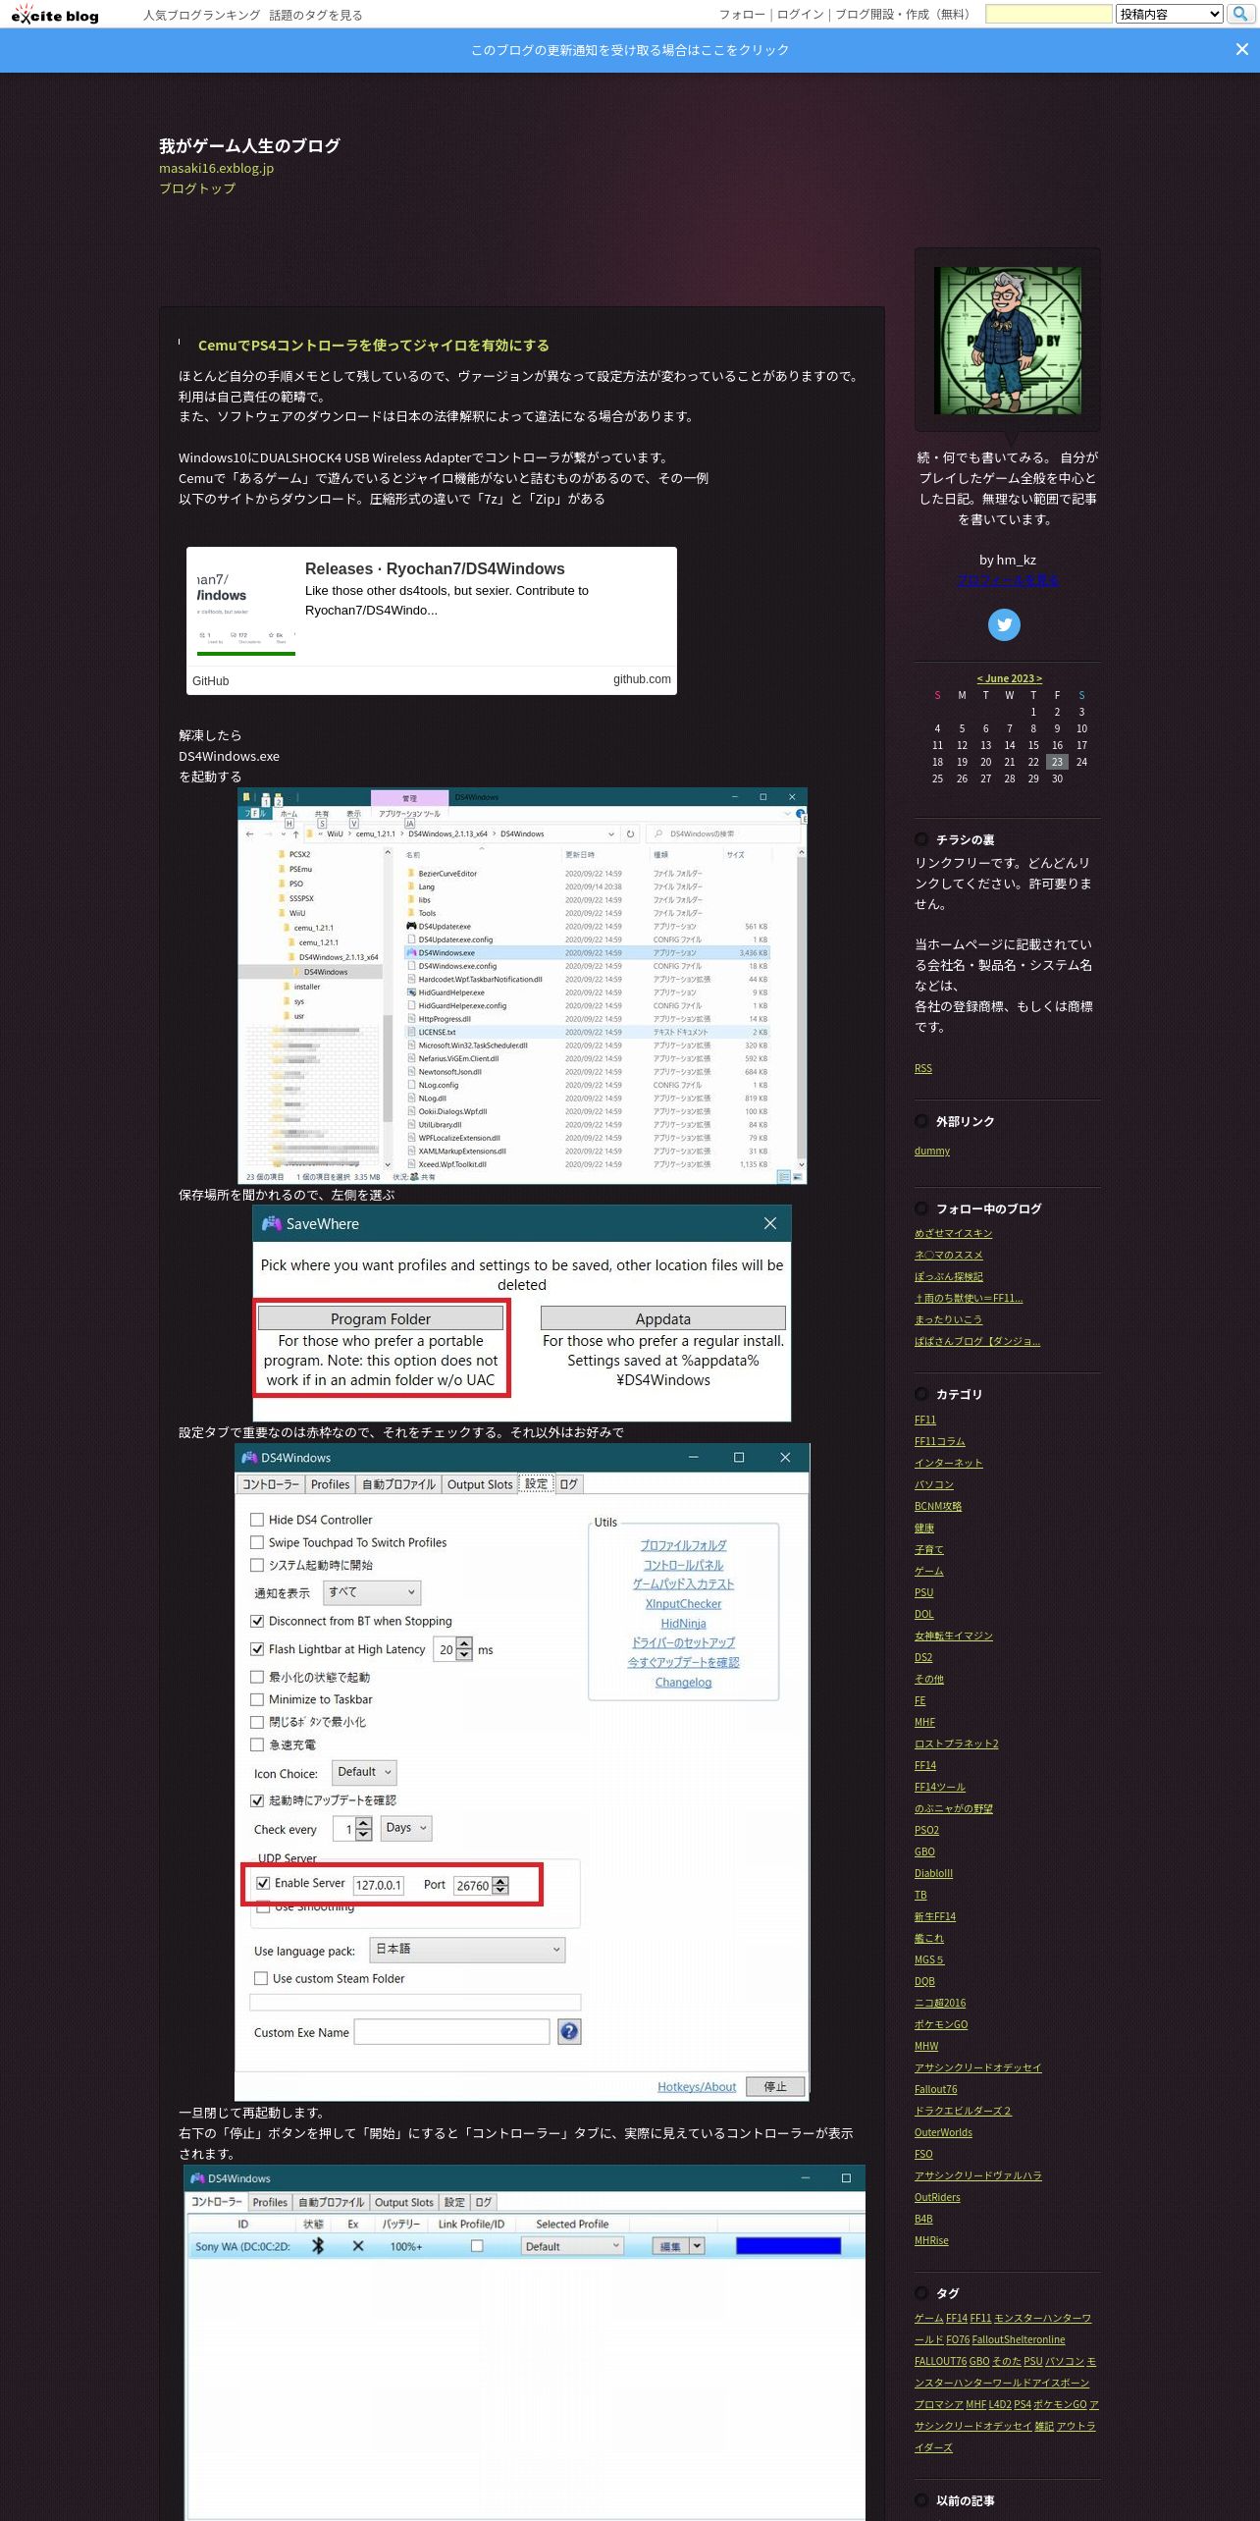This screenshot has height=2521, width=1260.
Task: Open the HidNinja Utils link
Action: pos(683,1624)
